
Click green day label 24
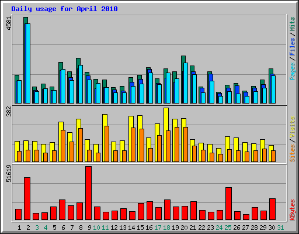click(219, 228)
